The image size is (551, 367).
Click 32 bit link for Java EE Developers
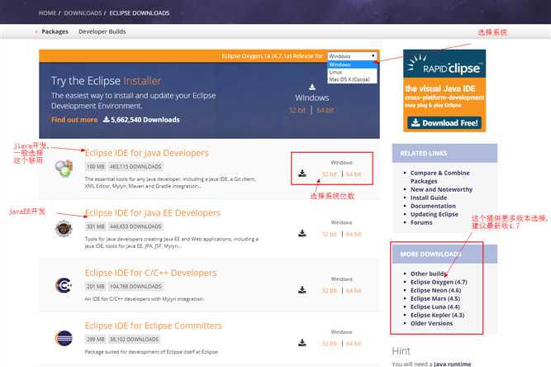coord(330,234)
